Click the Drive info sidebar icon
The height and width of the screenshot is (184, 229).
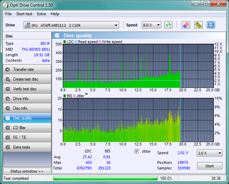tap(8, 99)
